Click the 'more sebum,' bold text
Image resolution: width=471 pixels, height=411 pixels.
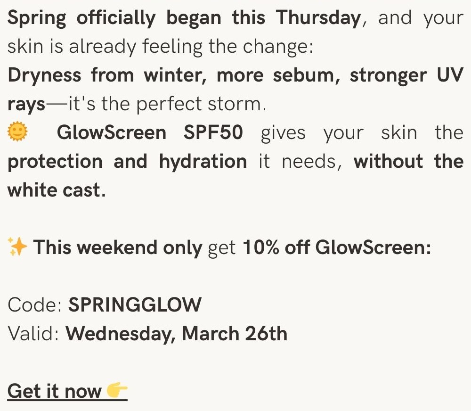tap(278, 75)
